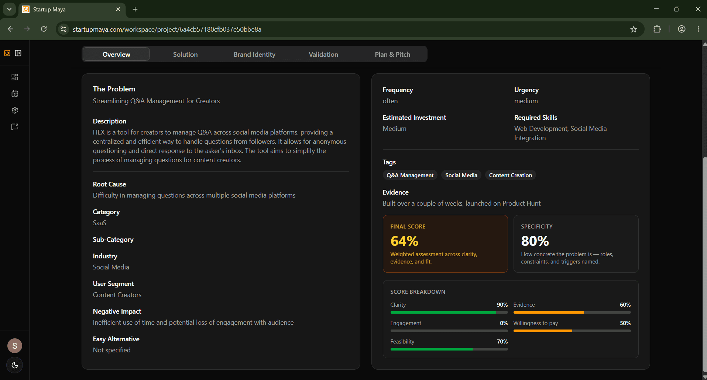Minimize the browser window
The height and width of the screenshot is (380, 707).
656,9
